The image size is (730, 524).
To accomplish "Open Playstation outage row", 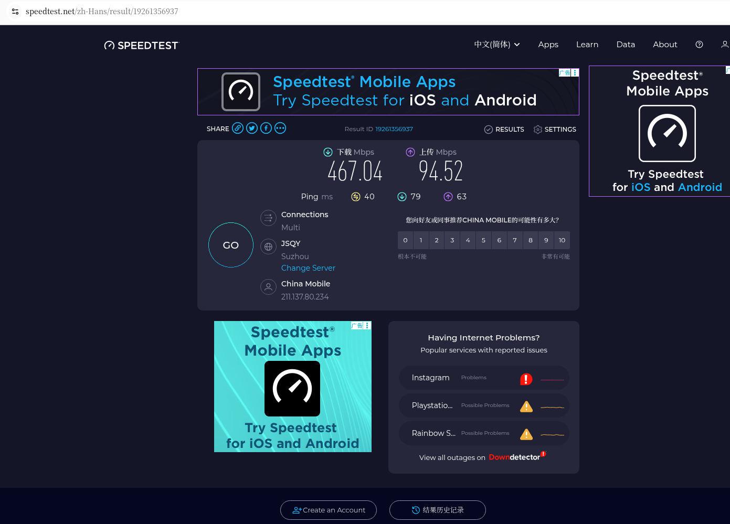I will point(484,405).
